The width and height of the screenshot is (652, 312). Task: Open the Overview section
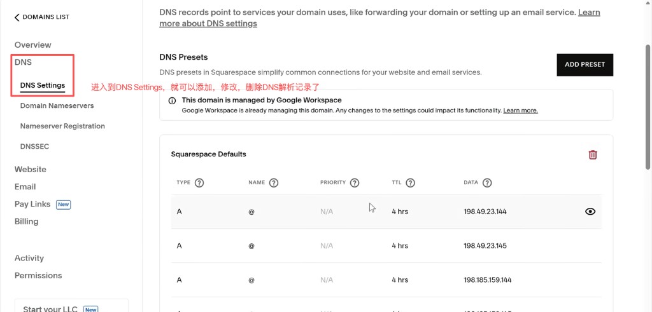point(33,45)
